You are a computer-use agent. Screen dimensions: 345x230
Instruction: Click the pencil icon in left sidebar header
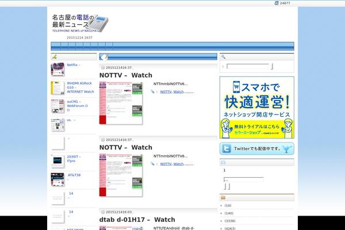pos(55,57)
